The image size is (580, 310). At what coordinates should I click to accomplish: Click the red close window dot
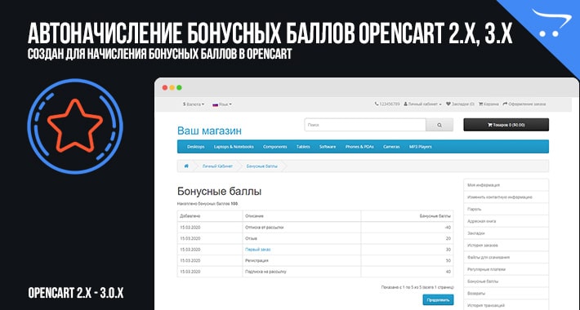(x=165, y=87)
